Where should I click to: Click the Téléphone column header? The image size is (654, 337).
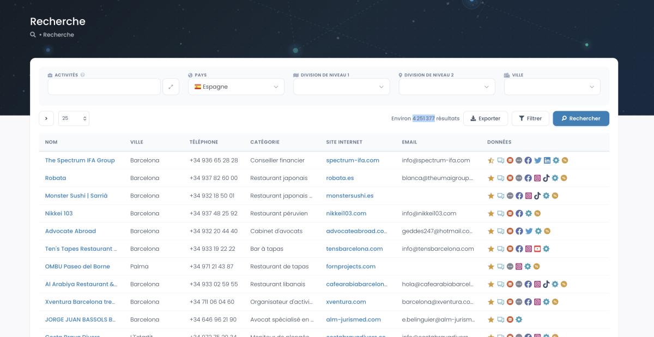pyautogui.click(x=204, y=142)
